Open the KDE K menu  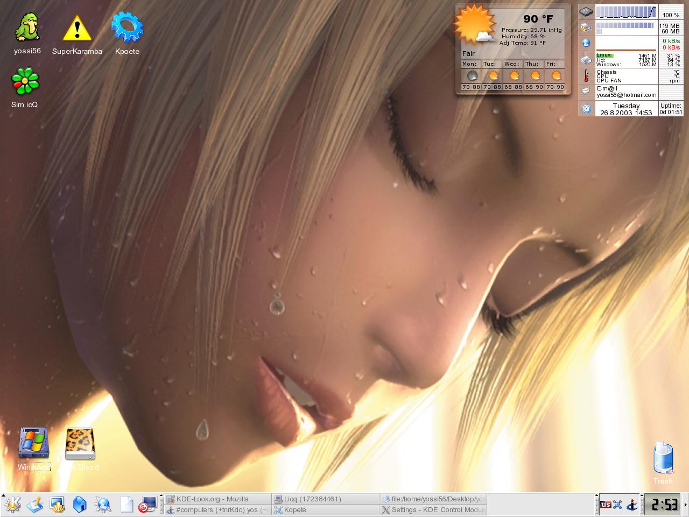12,505
